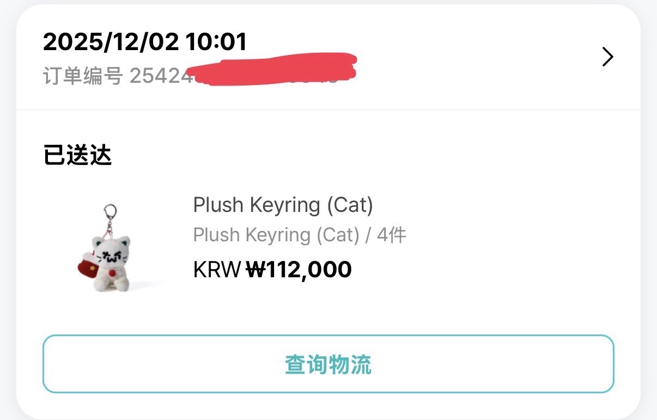This screenshot has width=657, height=420.
Task: Tap the bold ₩112,000 price amount
Action: tap(299, 269)
